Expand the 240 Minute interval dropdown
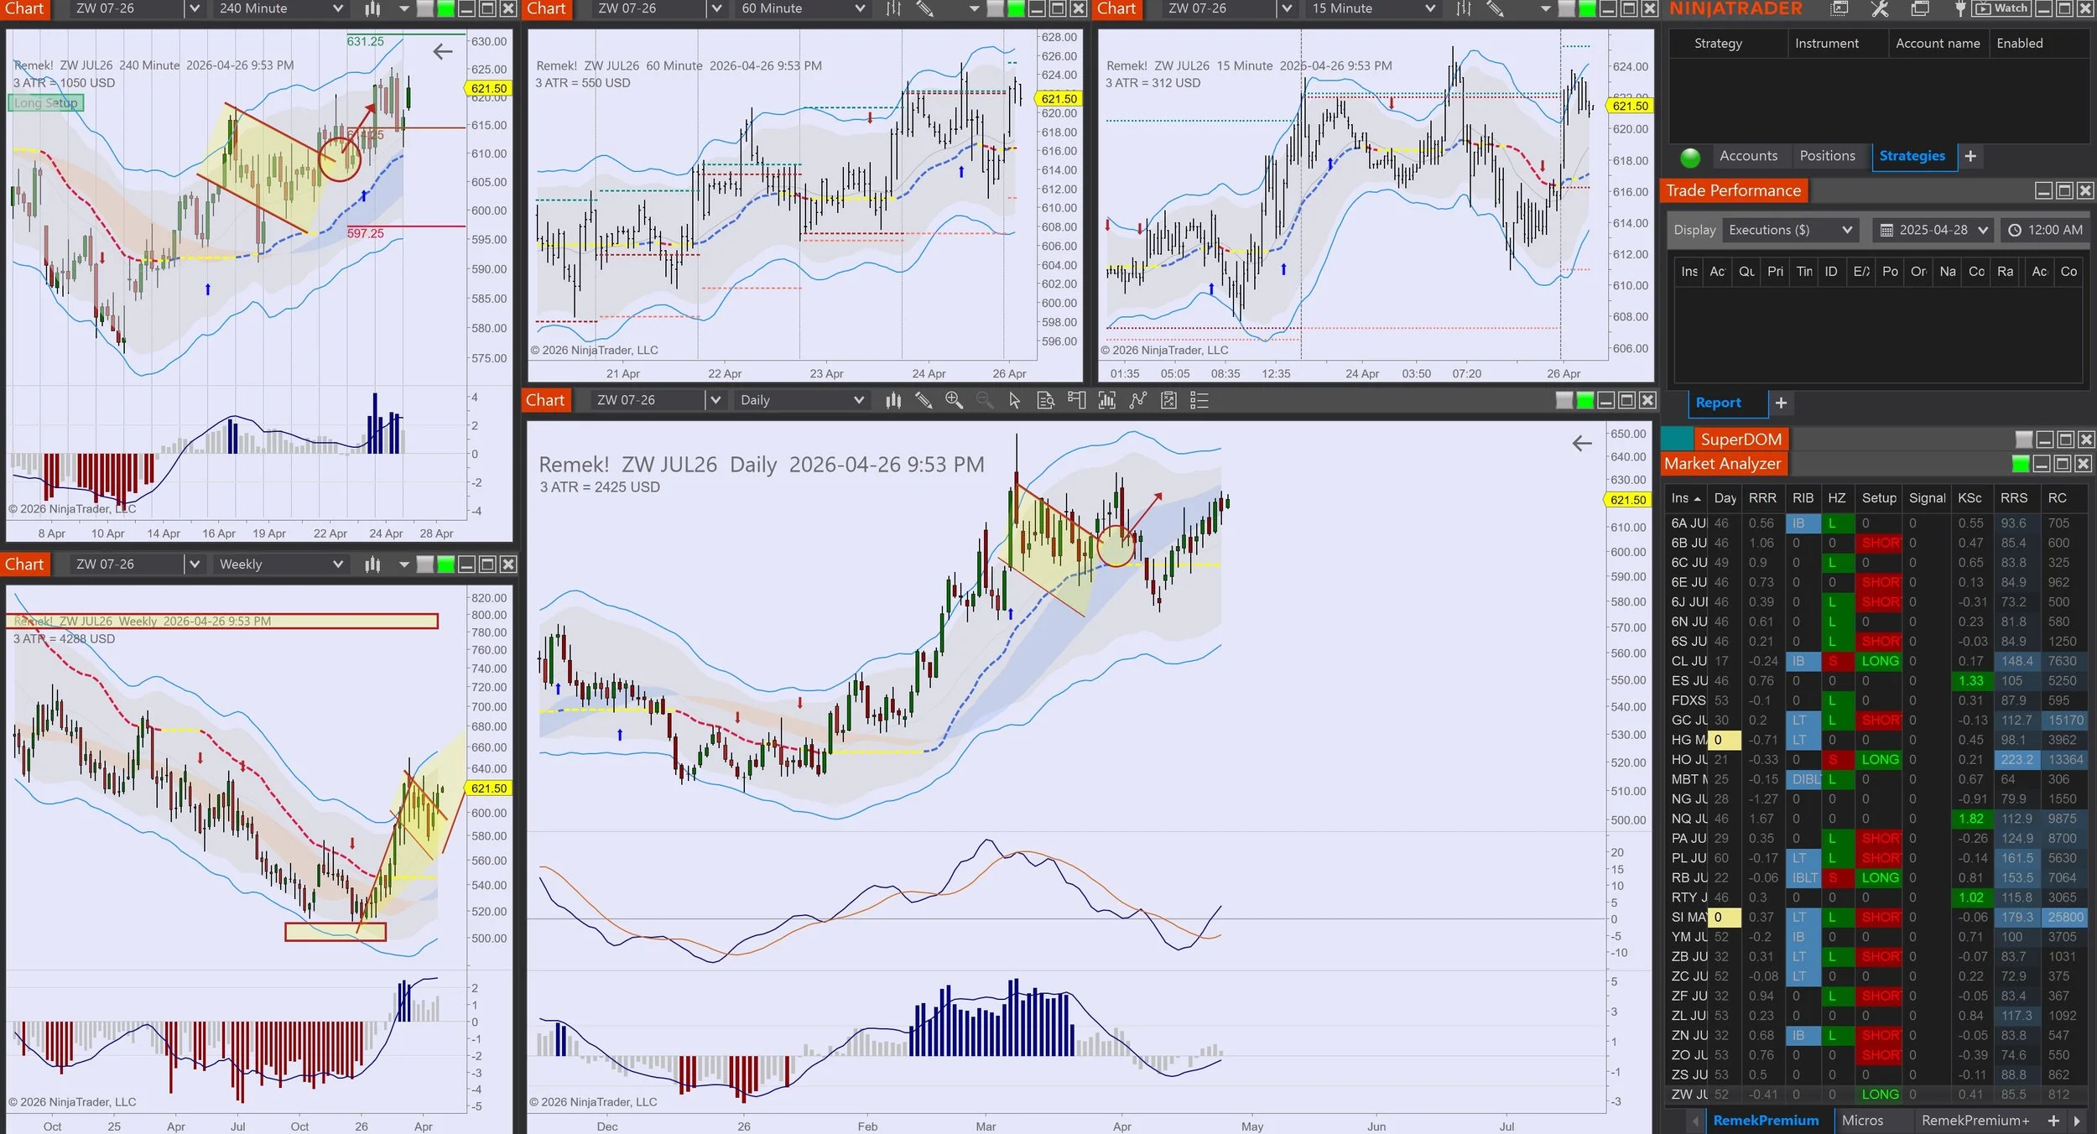The height and width of the screenshot is (1134, 2097). [x=337, y=8]
